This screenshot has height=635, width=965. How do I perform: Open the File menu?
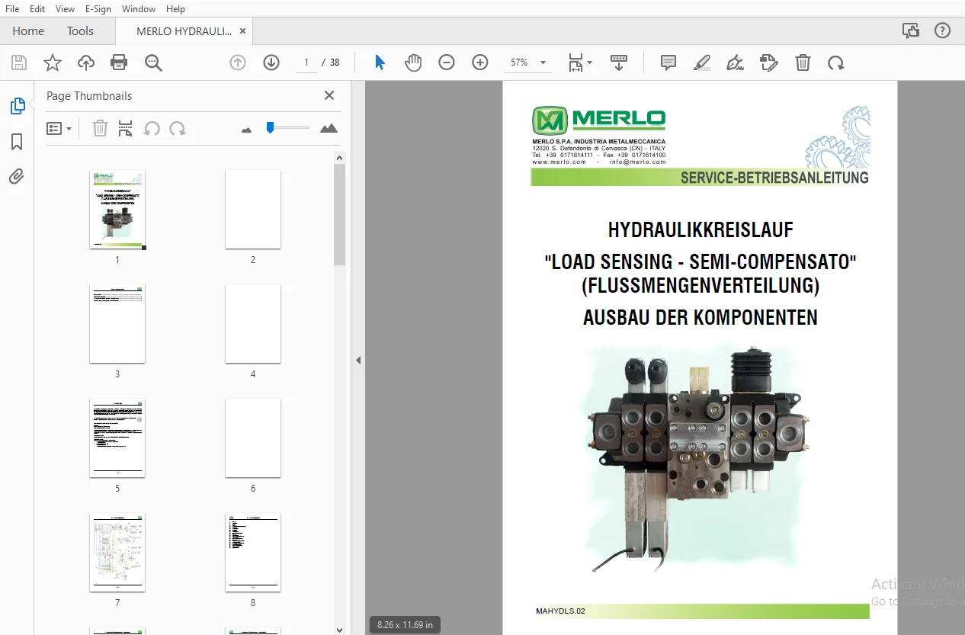click(12, 8)
